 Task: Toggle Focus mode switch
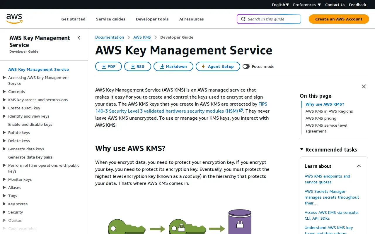click(246, 66)
